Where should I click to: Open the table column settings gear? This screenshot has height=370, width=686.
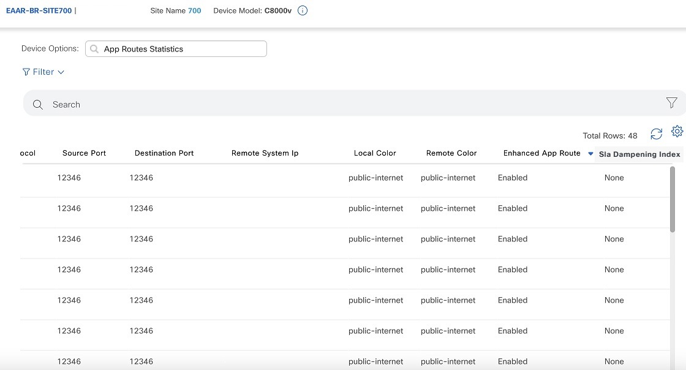(x=677, y=131)
